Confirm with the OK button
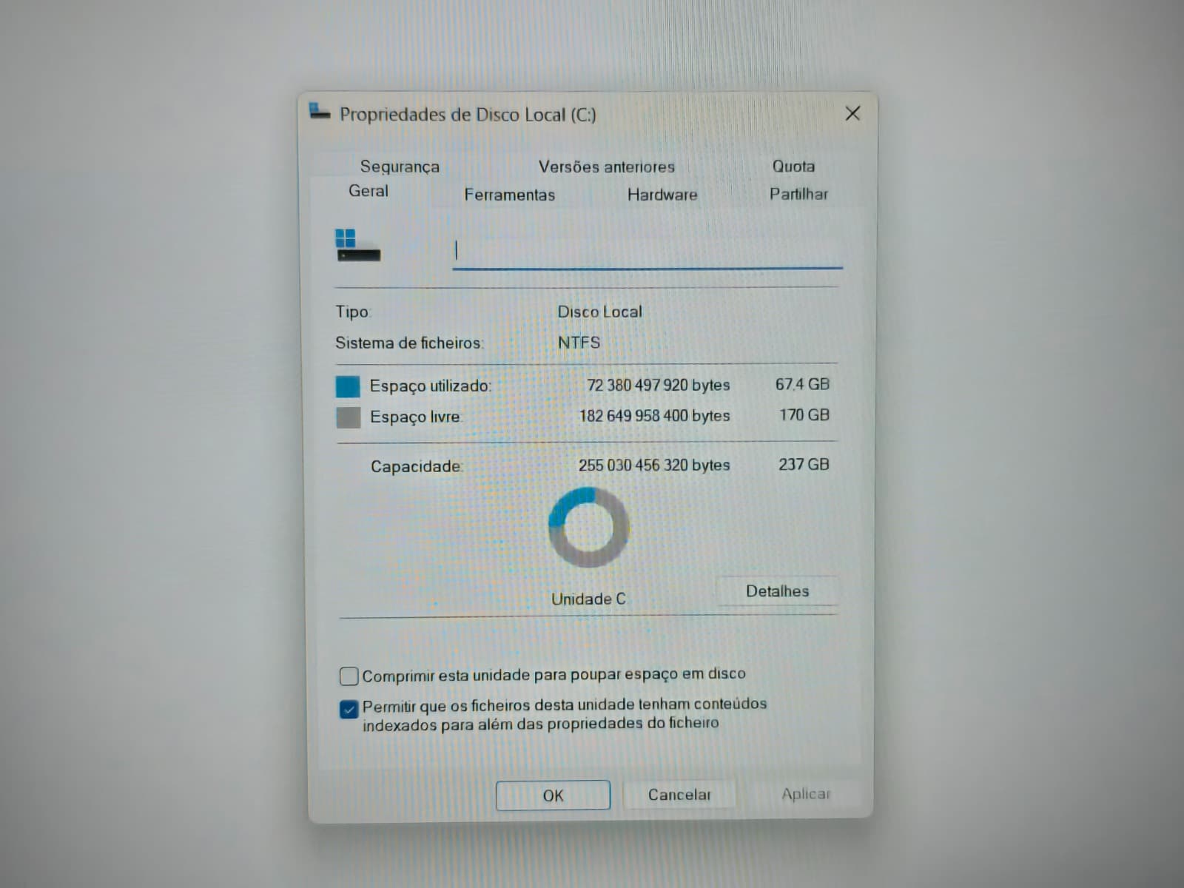 (553, 795)
